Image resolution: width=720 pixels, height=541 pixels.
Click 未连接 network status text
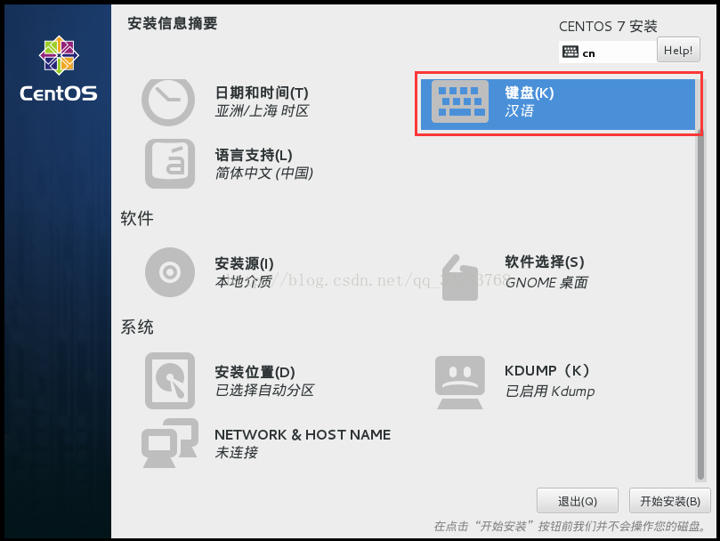pos(236,453)
